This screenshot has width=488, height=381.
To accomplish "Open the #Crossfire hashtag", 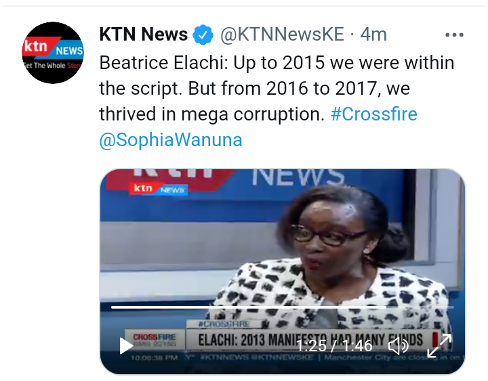I will [373, 114].
